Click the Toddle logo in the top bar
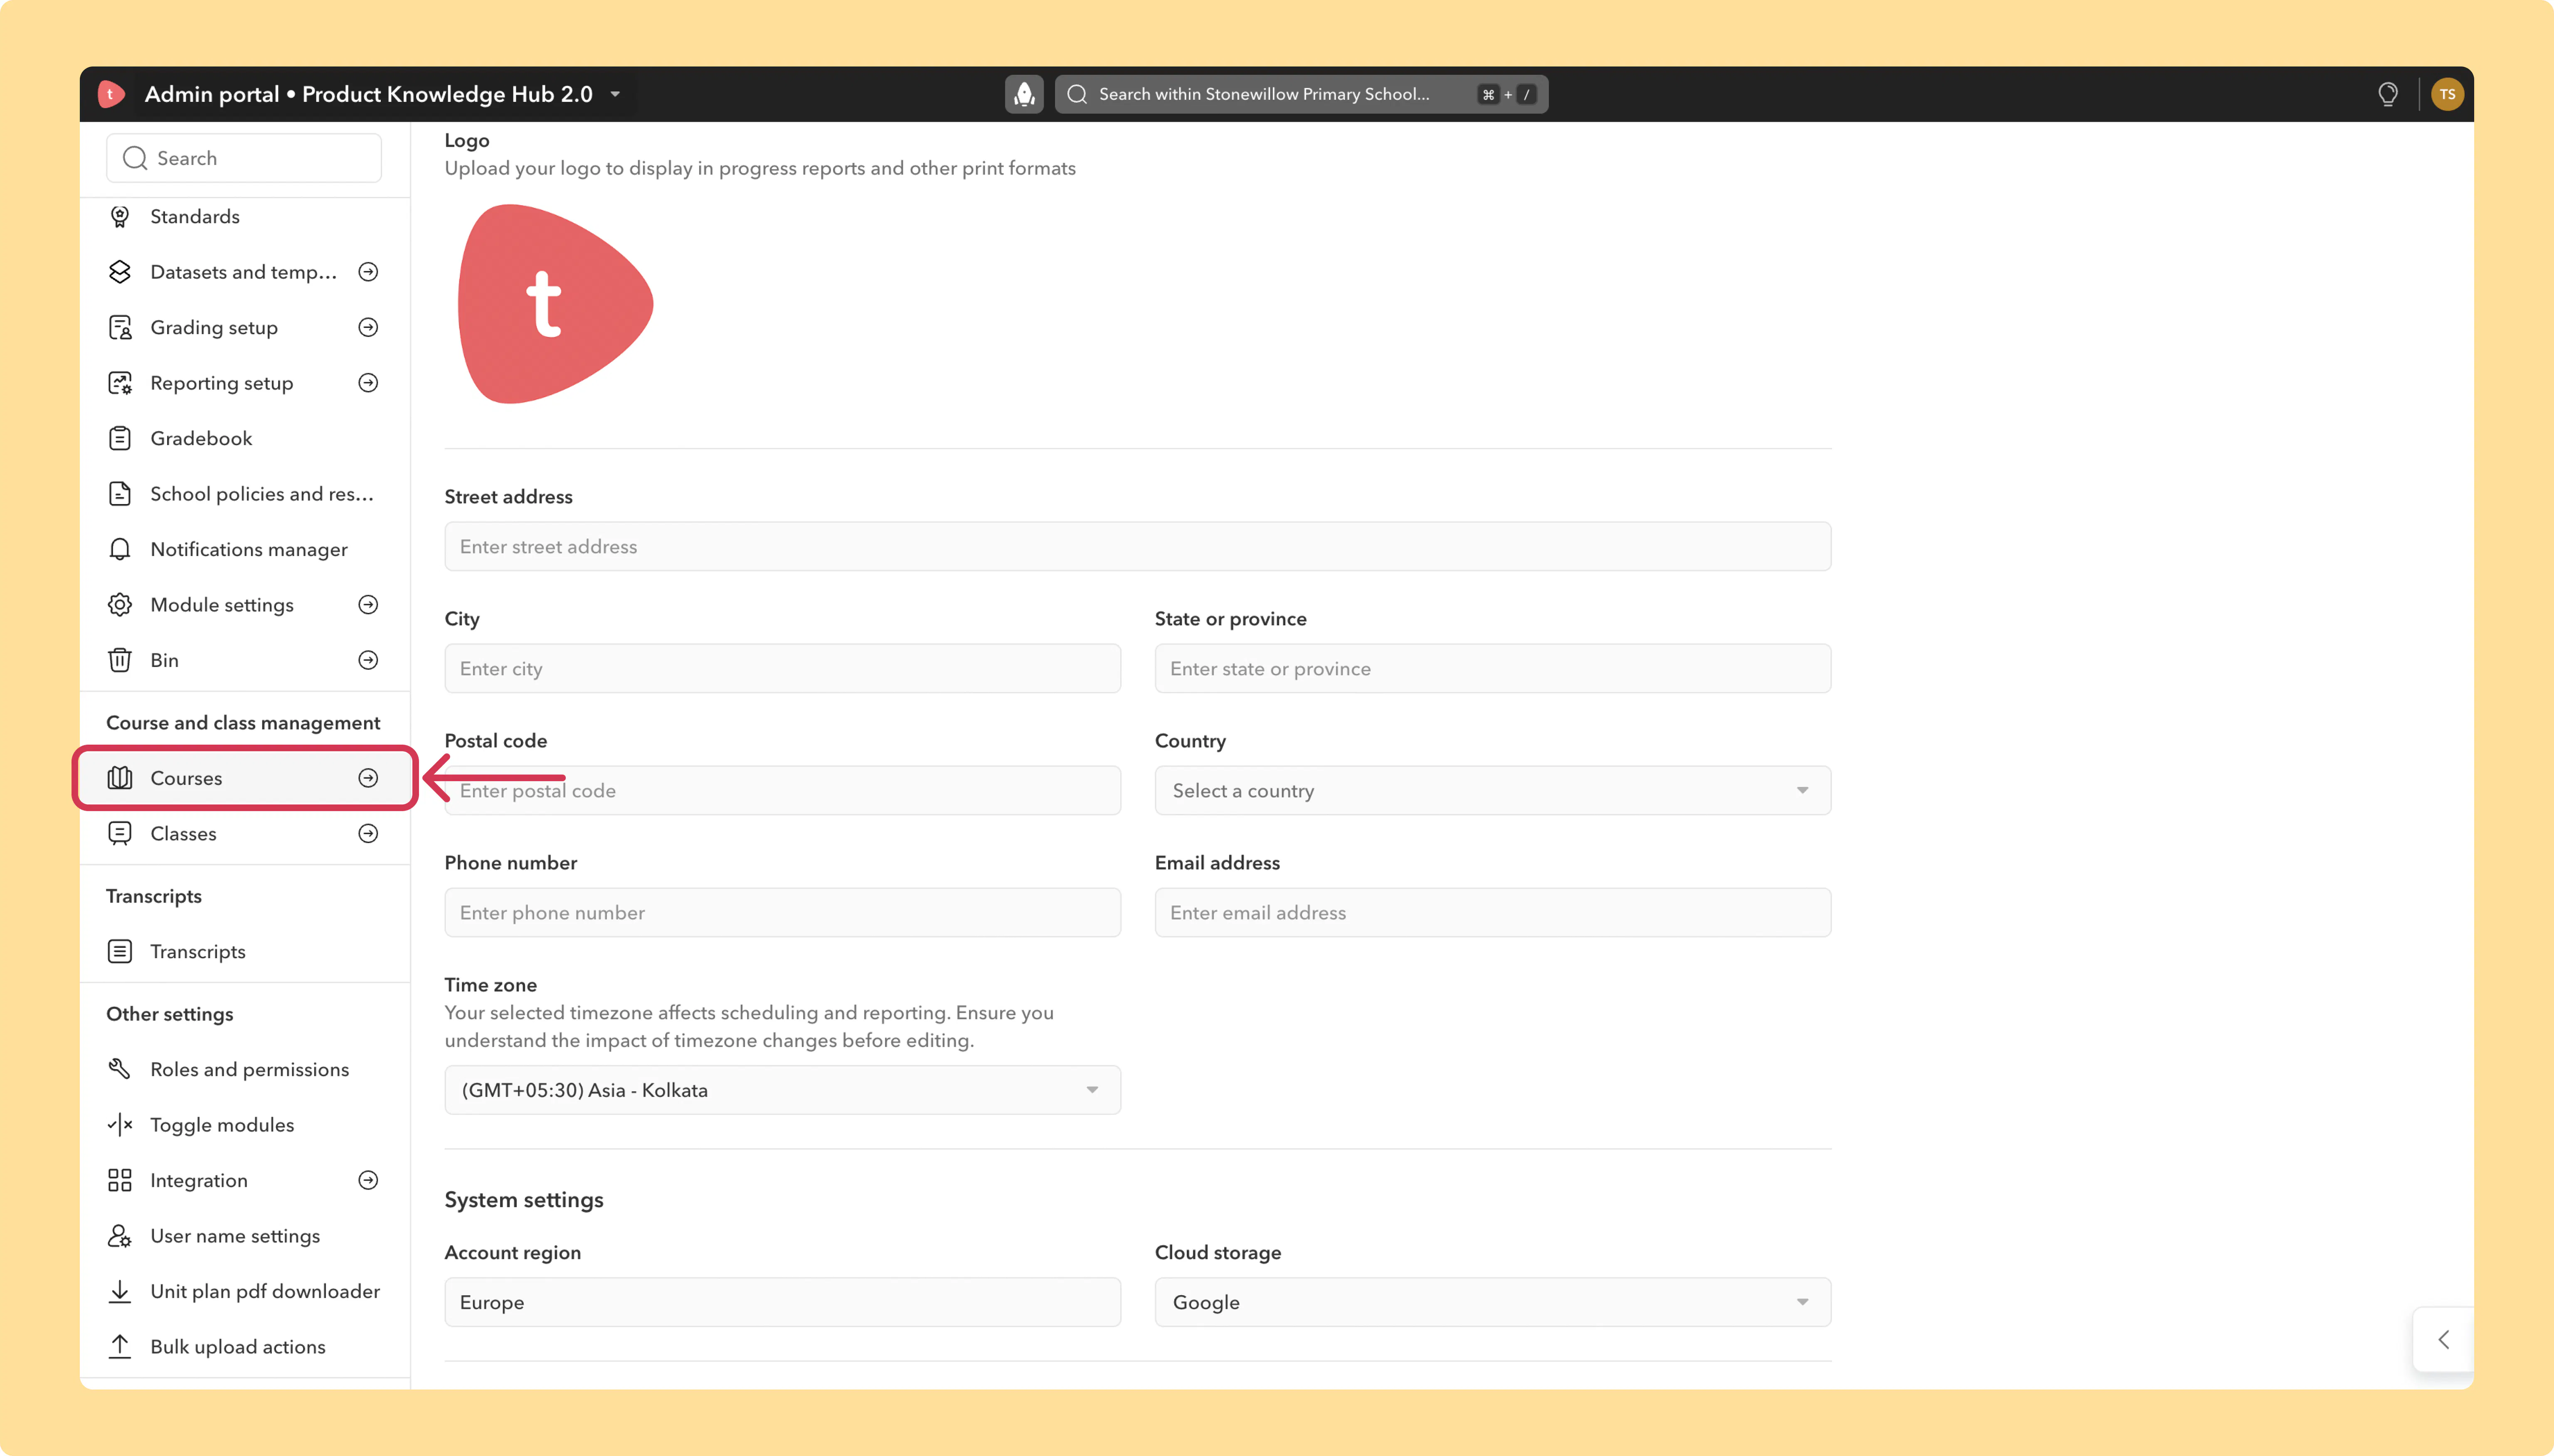This screenshot has height=1456, width=2554. click(111, 94)
